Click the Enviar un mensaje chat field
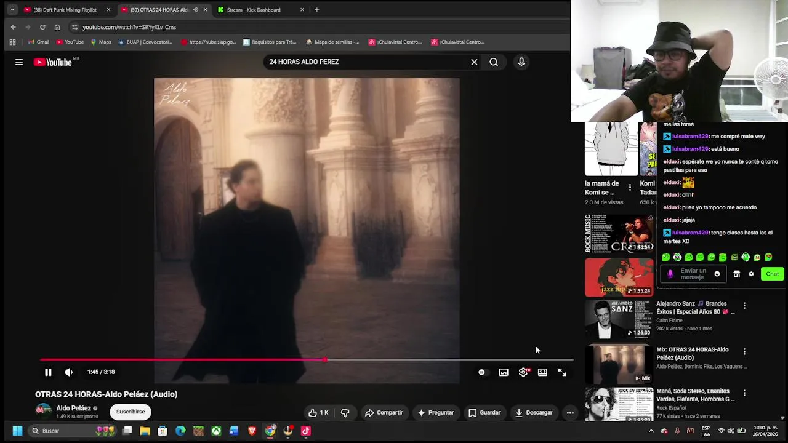This screenshot has width=788, height=443. [693, 274]
